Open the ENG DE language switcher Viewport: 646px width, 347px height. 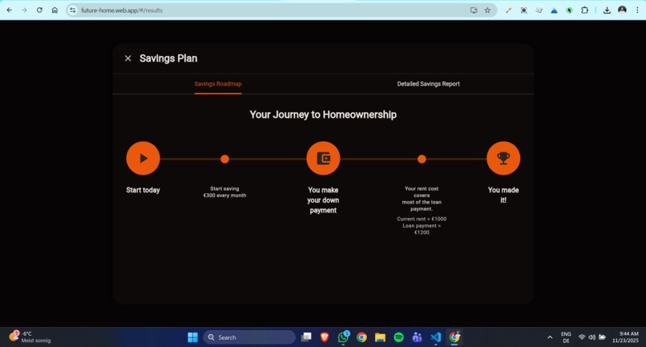pyautogui.click(x=566, y=337)
